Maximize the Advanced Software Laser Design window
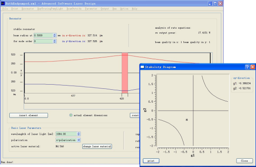 tap(215, 3)
